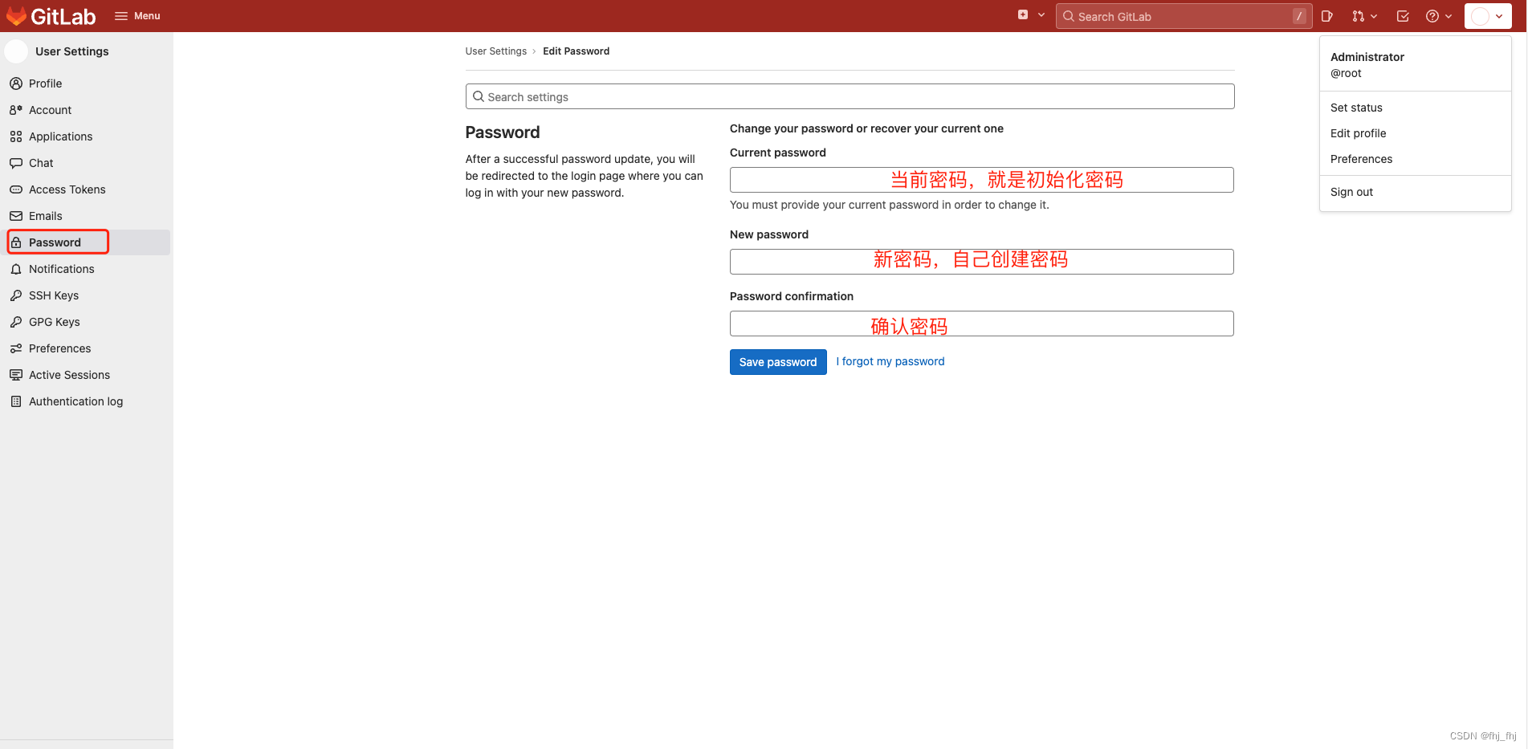Go to User Settings via the breadcrumb
1528x749 pixels.
(495, 51)
